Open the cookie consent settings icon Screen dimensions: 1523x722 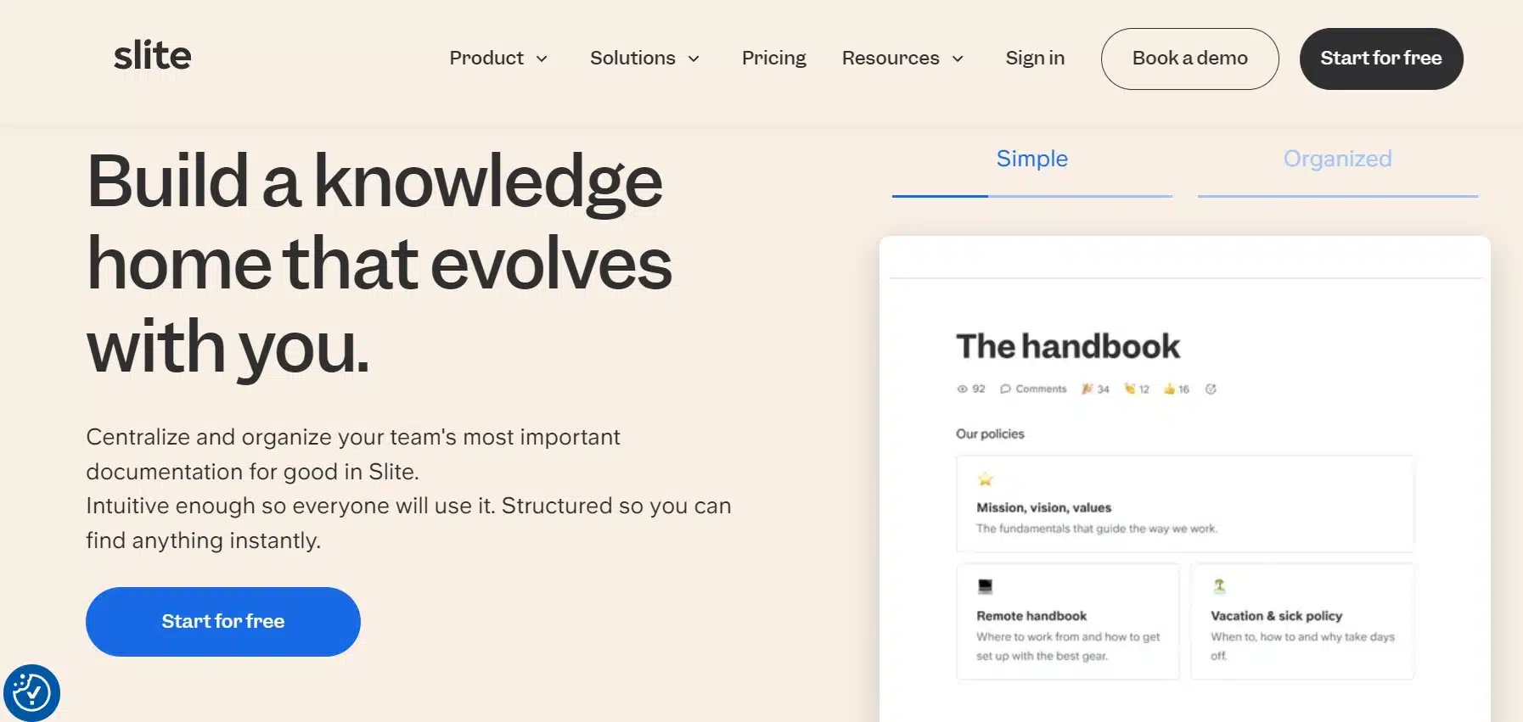click(31, 693)
